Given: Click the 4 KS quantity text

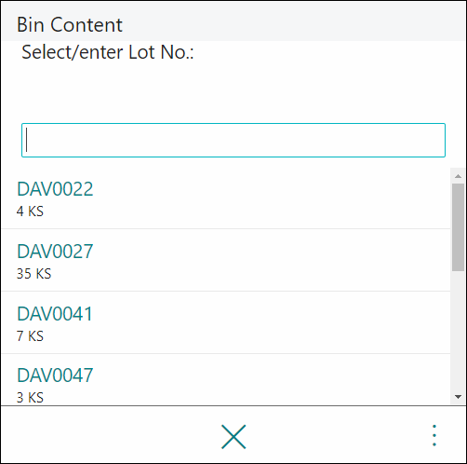Looking at the screenshot, I should 30,212.
